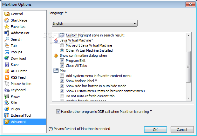Click the Cancel button
The image size is (197, 136).
point(182,129)
